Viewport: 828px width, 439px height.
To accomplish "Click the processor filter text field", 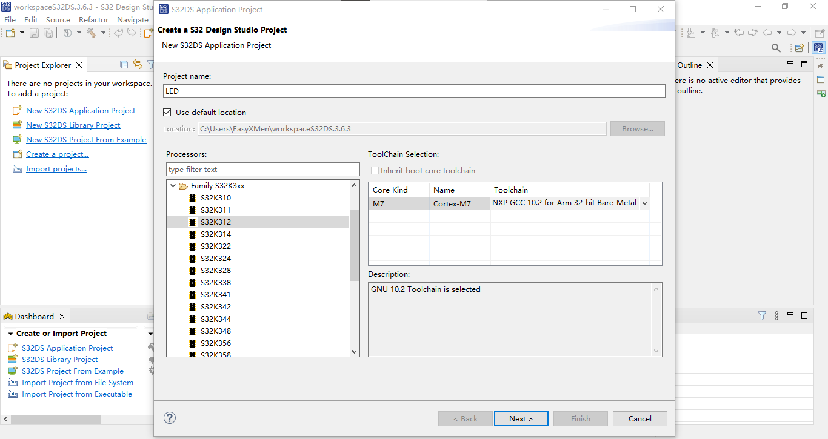I will coord(262,170).
